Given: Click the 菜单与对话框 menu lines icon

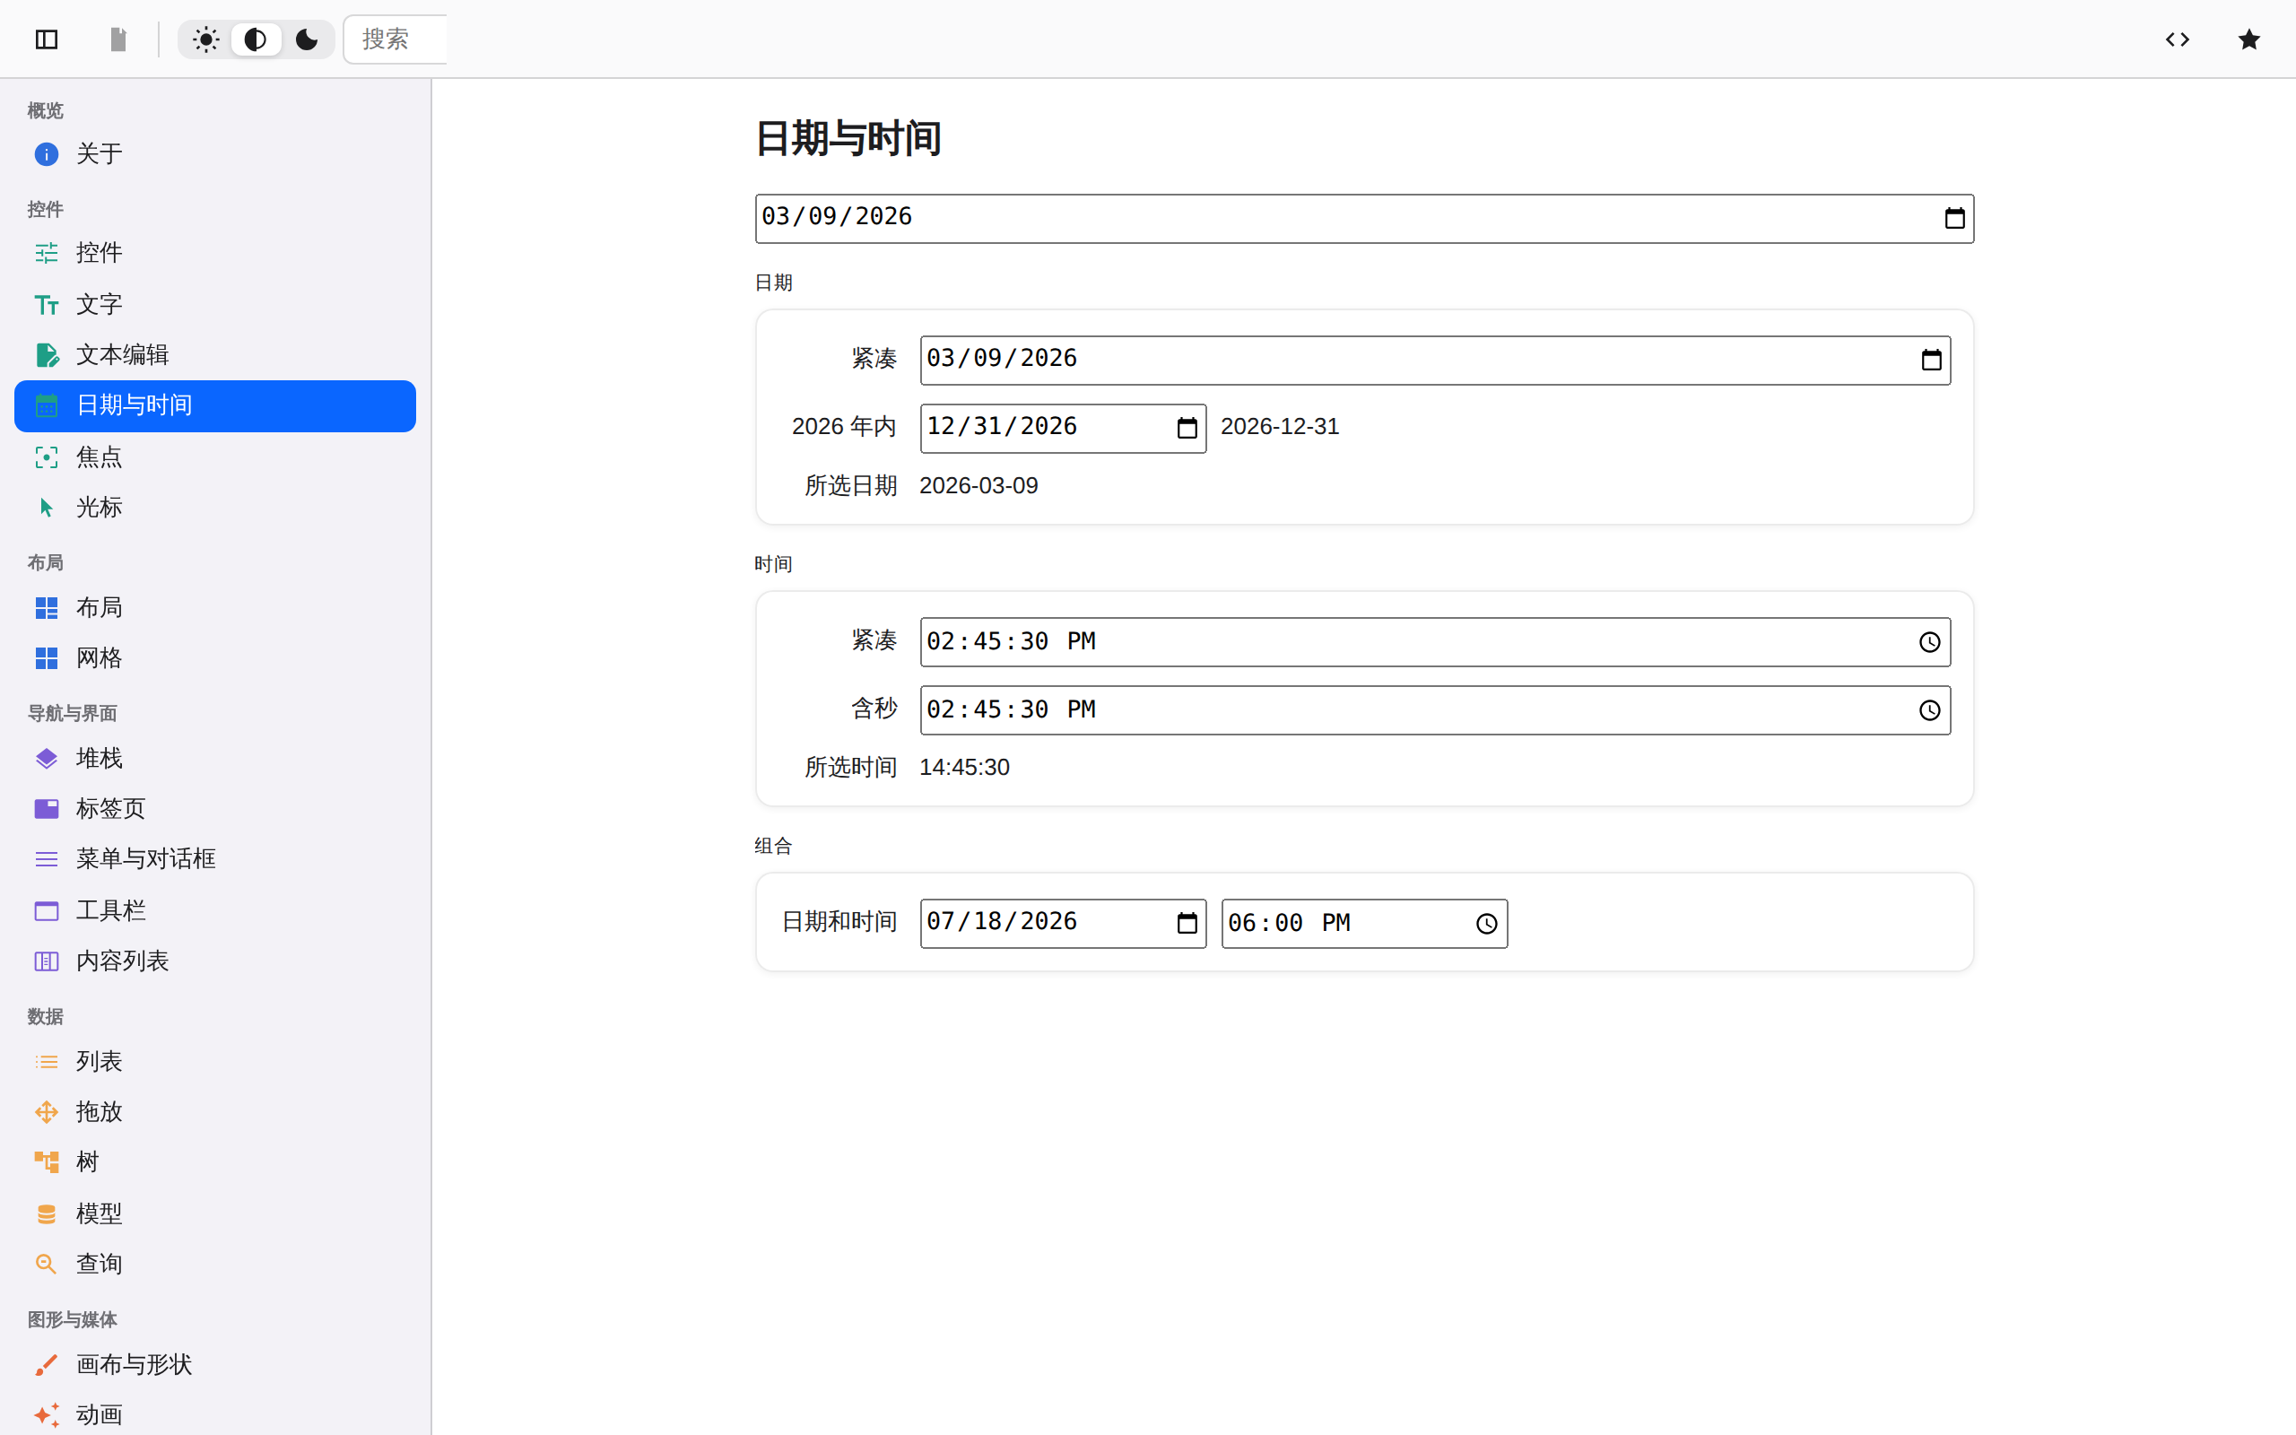Looking at the screenshot, I should [47, 859].
